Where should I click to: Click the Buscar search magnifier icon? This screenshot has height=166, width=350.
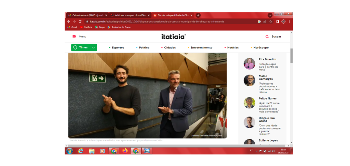(267, 36)
